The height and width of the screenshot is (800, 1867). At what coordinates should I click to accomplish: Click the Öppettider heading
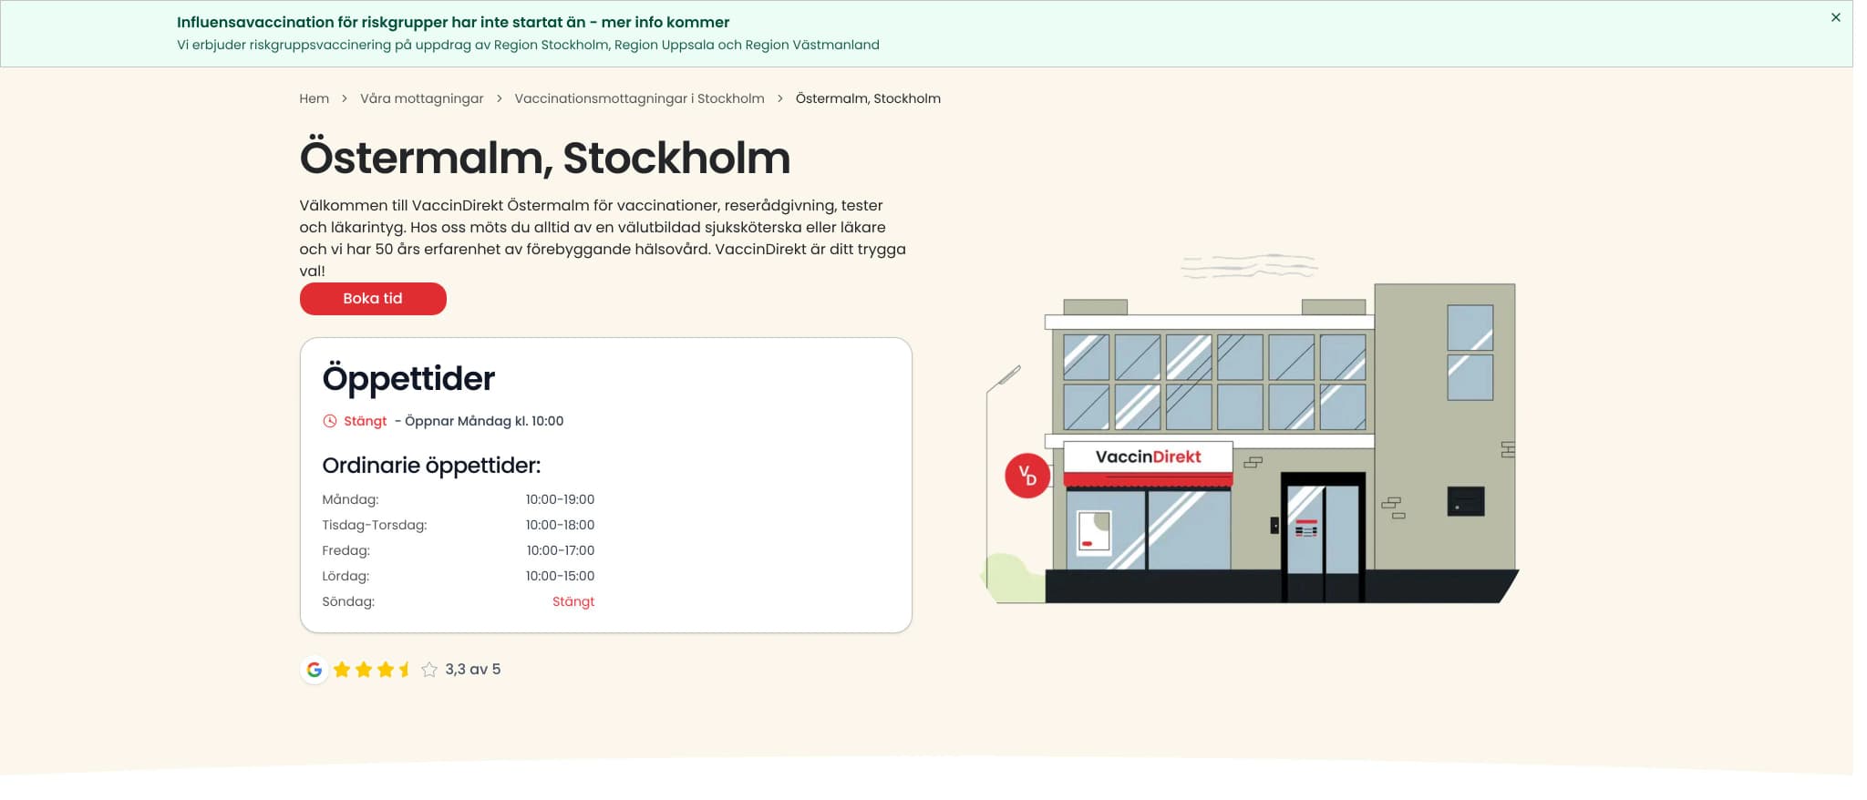tap(408, 378)
